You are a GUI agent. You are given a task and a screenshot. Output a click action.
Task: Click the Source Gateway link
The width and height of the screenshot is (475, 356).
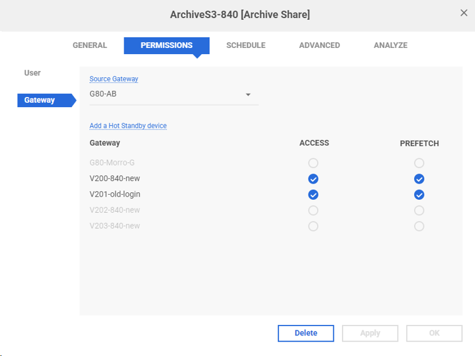pyautogui.click(x=114, y=79)
